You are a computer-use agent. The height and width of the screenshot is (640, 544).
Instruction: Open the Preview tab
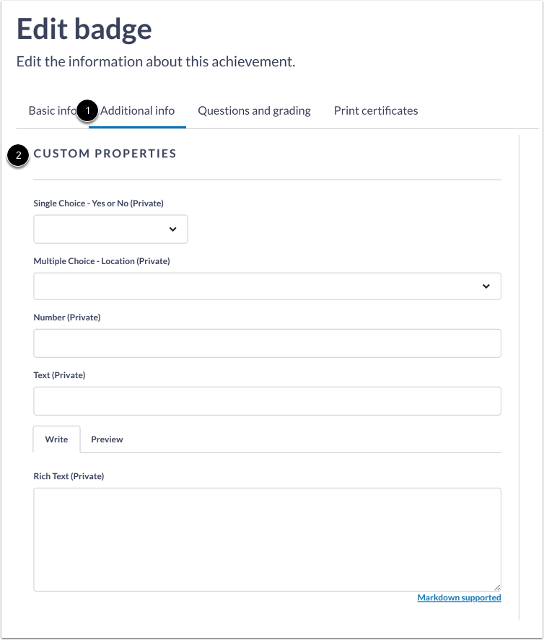point(107,439)
